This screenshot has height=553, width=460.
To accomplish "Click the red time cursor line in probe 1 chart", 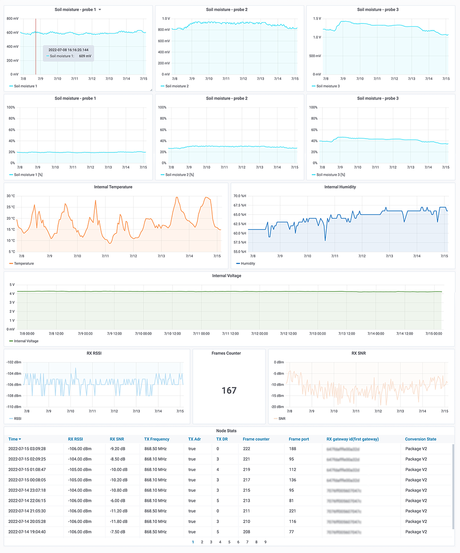I will tap(36, 46).
